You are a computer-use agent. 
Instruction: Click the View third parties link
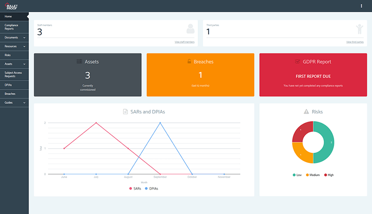[355, 42]
